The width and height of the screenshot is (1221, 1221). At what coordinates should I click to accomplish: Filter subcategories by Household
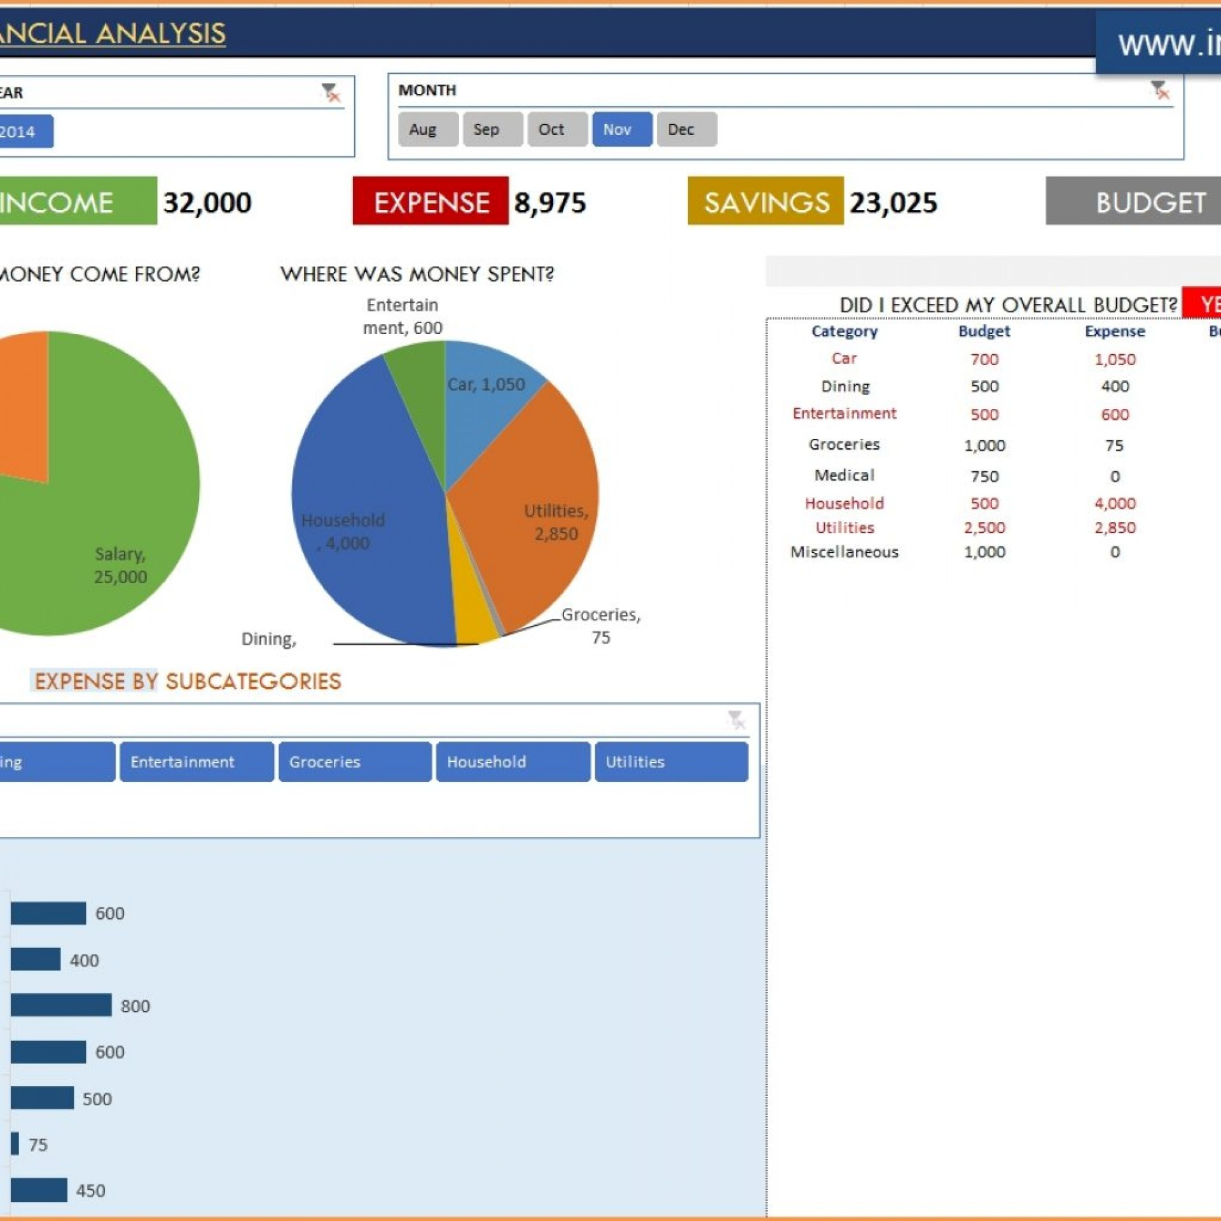point(513,762)
